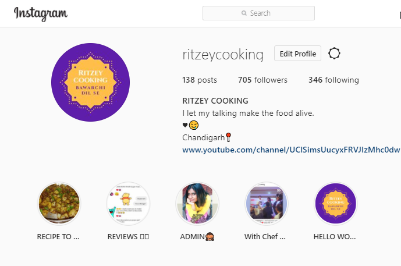Viewport: 401px width, 266px height.
Task: Click the With Chef ... label text
Action: [x=265, y=237]
